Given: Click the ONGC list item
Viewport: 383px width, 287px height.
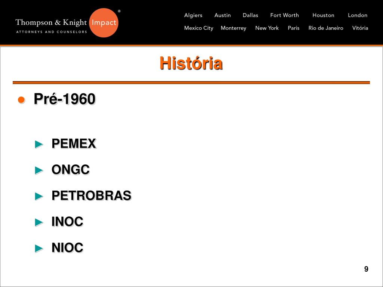Looking at the screenshot, I should pyautogui.click(x=71, y=170).
